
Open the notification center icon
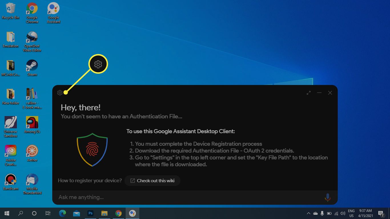click(381, 213)
